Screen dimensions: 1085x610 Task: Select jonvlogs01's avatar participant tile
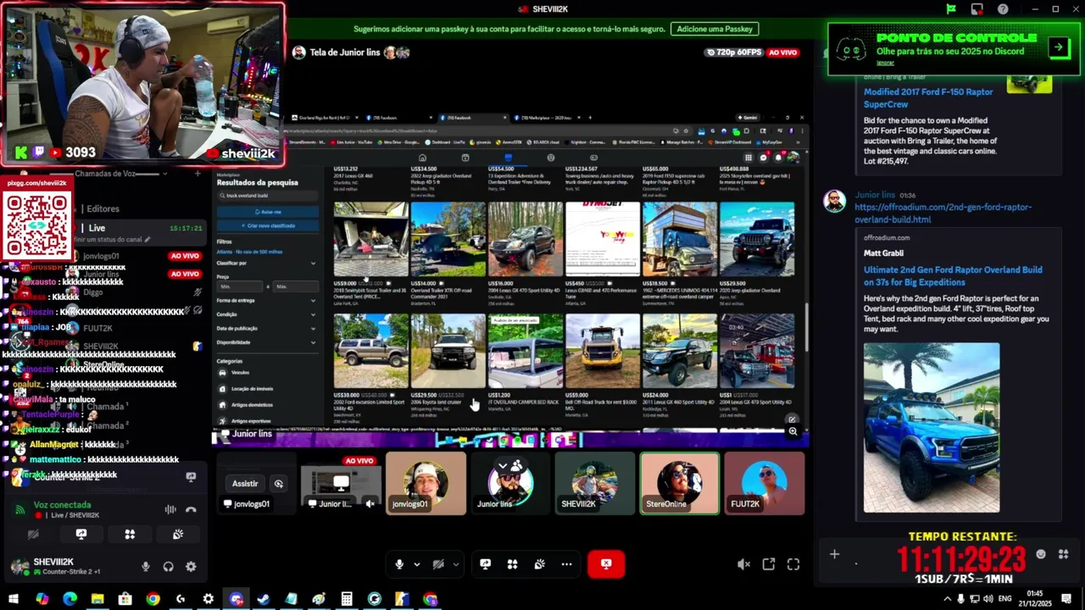tap(426, 484)
